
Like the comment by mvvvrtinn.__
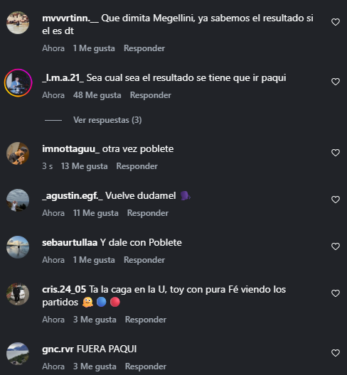336,22
